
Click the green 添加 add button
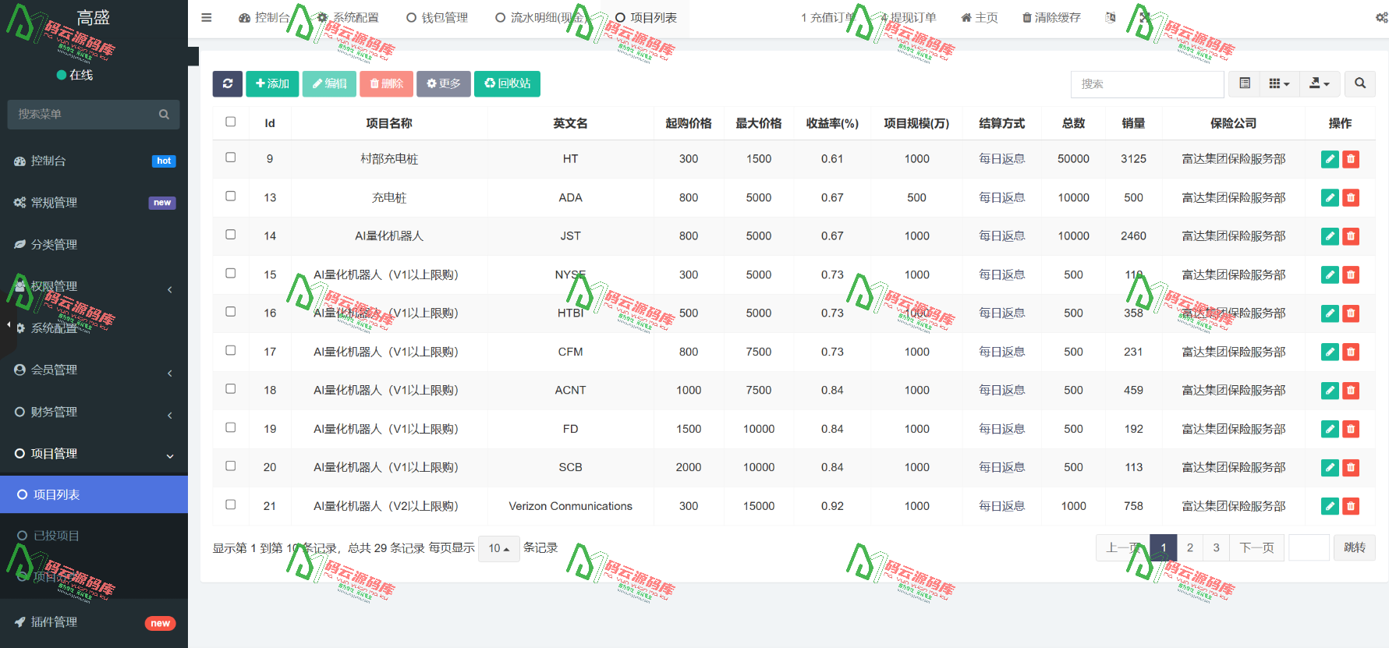[x=272, y=83]
